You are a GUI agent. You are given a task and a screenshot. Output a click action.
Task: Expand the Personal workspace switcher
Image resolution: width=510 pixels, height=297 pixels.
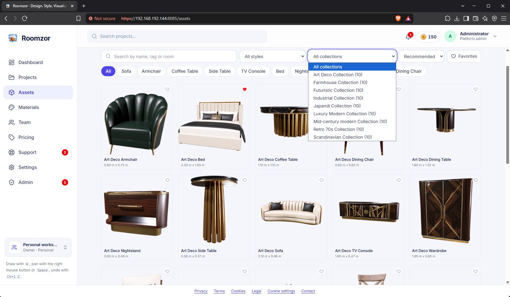click(x=38, y=247)
